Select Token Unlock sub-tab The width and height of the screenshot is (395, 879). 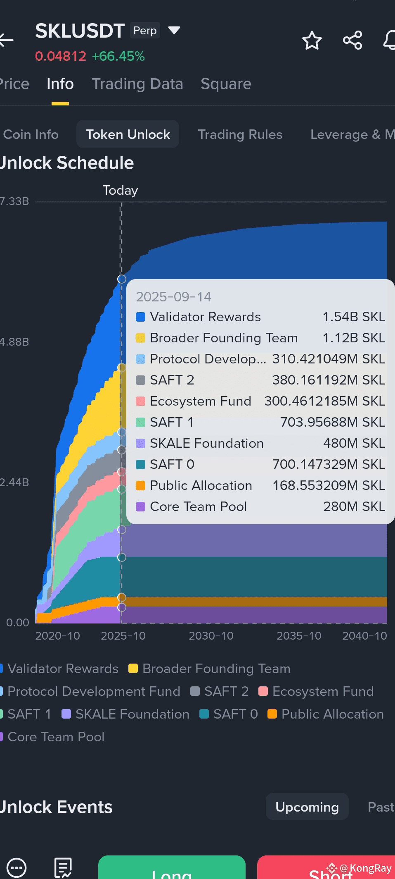128,134
